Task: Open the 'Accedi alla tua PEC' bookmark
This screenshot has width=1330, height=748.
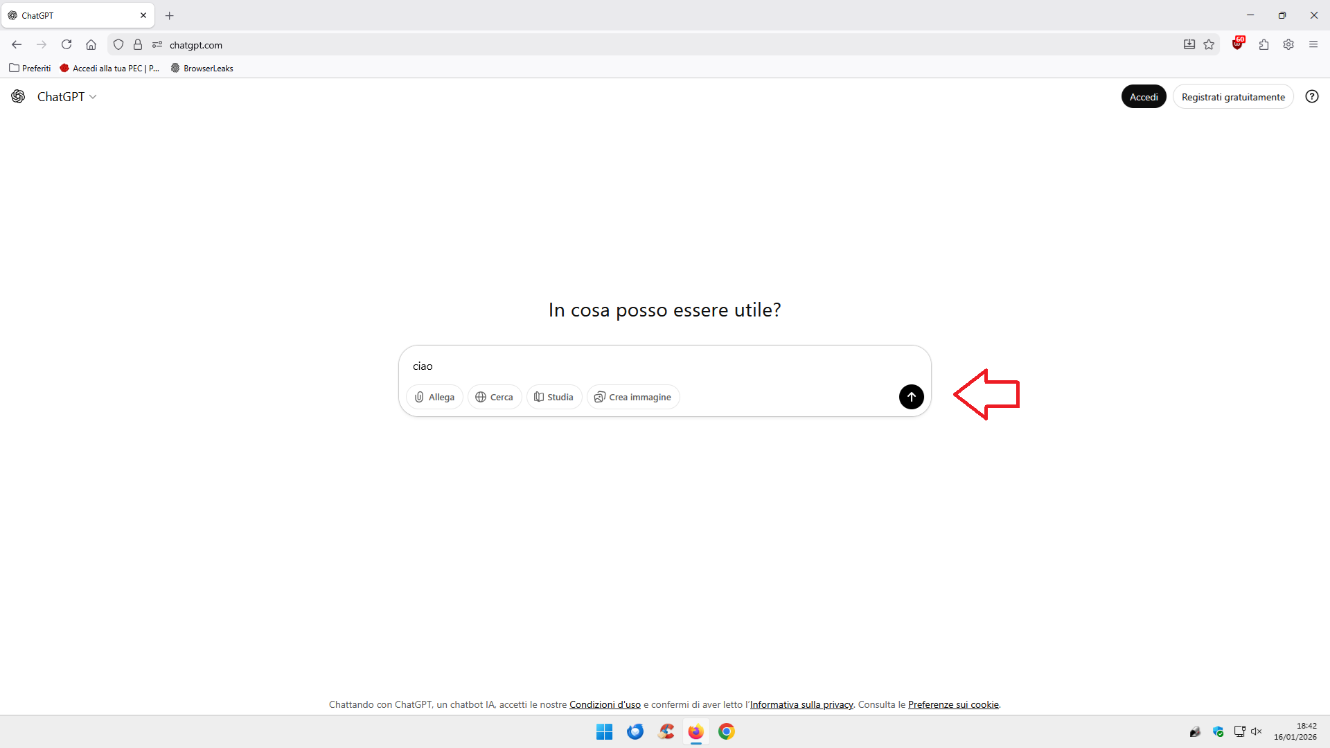Action: tap(109, 68)
